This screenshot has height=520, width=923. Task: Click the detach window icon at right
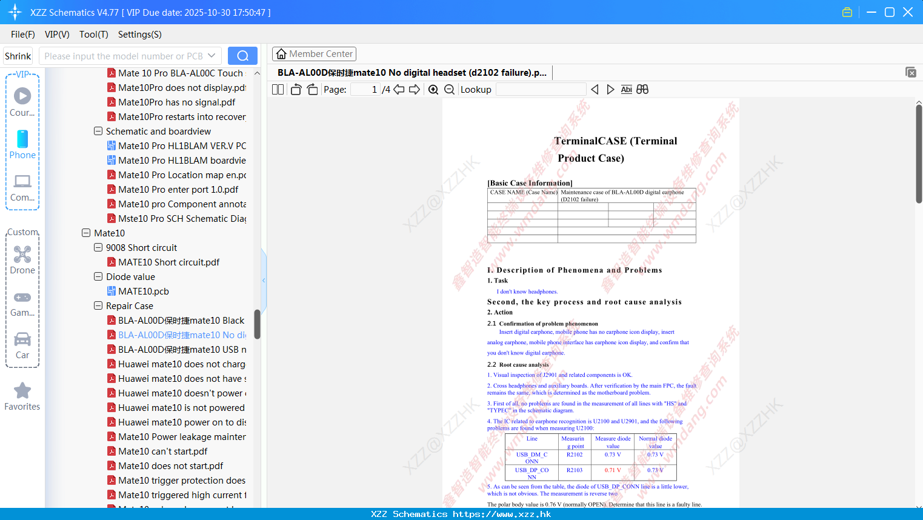coord(911,72)
